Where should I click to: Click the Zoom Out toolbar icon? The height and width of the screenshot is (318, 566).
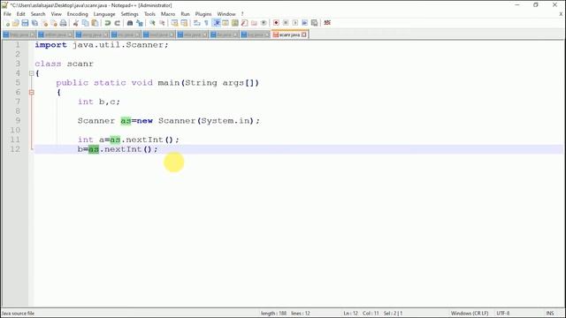162,23
